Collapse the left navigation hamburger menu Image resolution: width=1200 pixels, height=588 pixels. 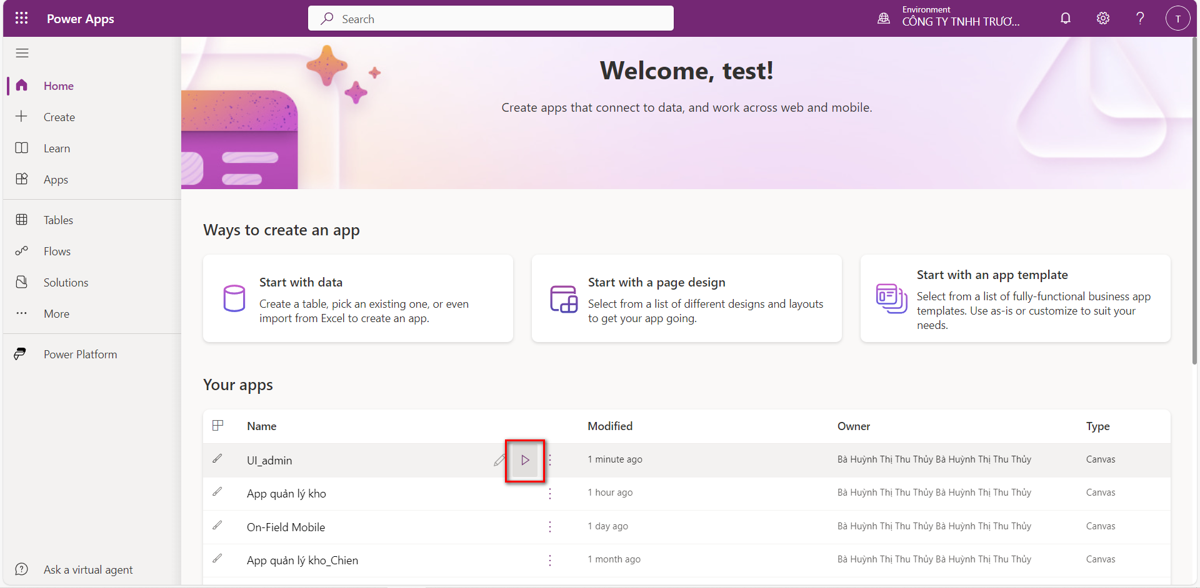click(x=22, y=53)
